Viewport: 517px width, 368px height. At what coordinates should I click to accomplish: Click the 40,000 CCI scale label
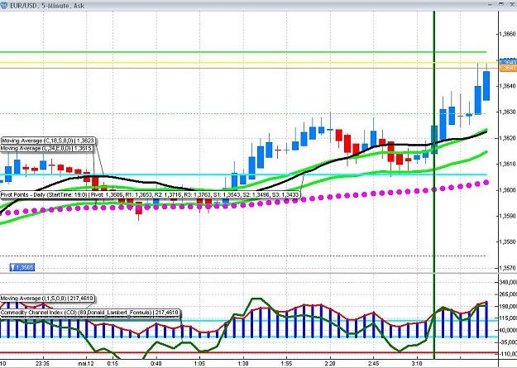(508, 331)
